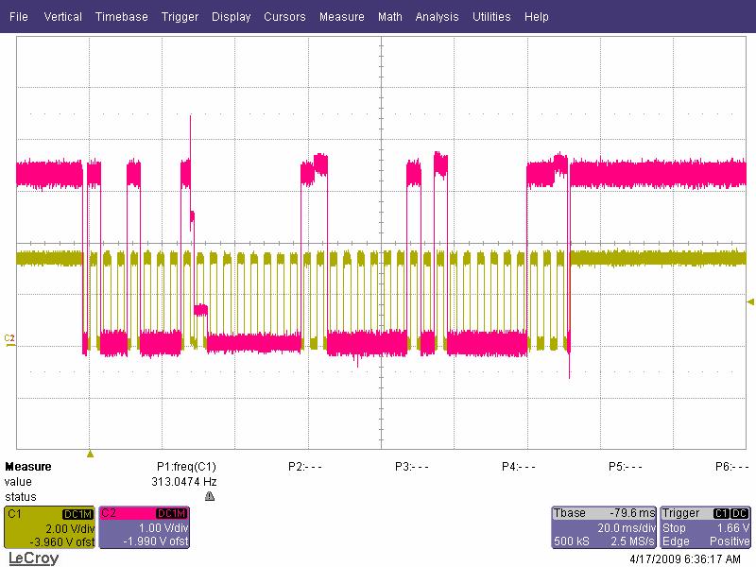Select the P2 measurement slot

pos(304,467)
